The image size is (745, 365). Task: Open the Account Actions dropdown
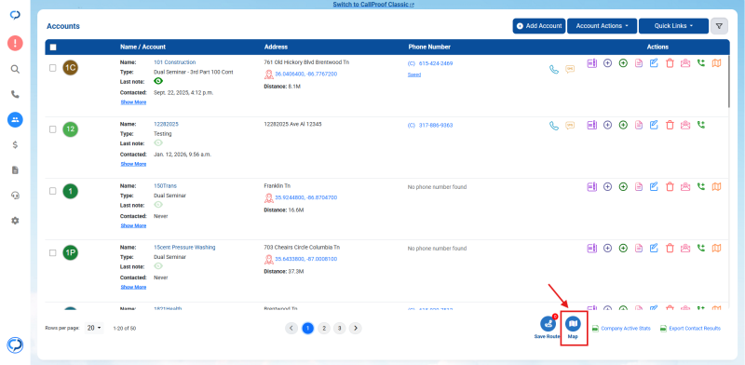(x=602, y=26)
